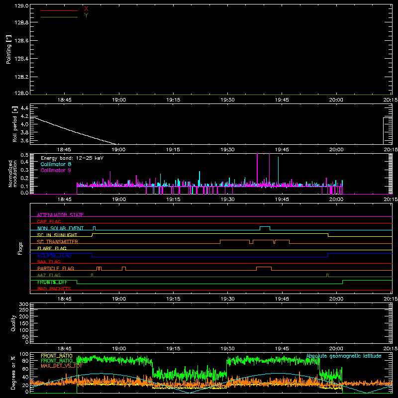The width and height of the screenshot is (398, 398).
Task: Select the GAP_FLAG label
Action: tap(49, 221)
